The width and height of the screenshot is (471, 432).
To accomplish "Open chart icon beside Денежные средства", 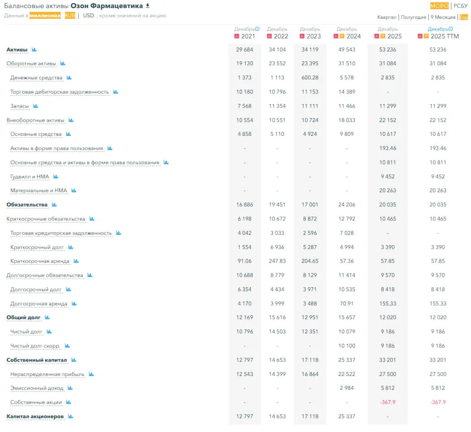I will (69, 78).
